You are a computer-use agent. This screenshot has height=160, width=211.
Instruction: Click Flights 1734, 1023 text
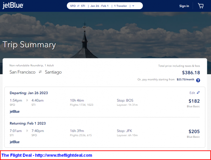[x=82, y=105]
